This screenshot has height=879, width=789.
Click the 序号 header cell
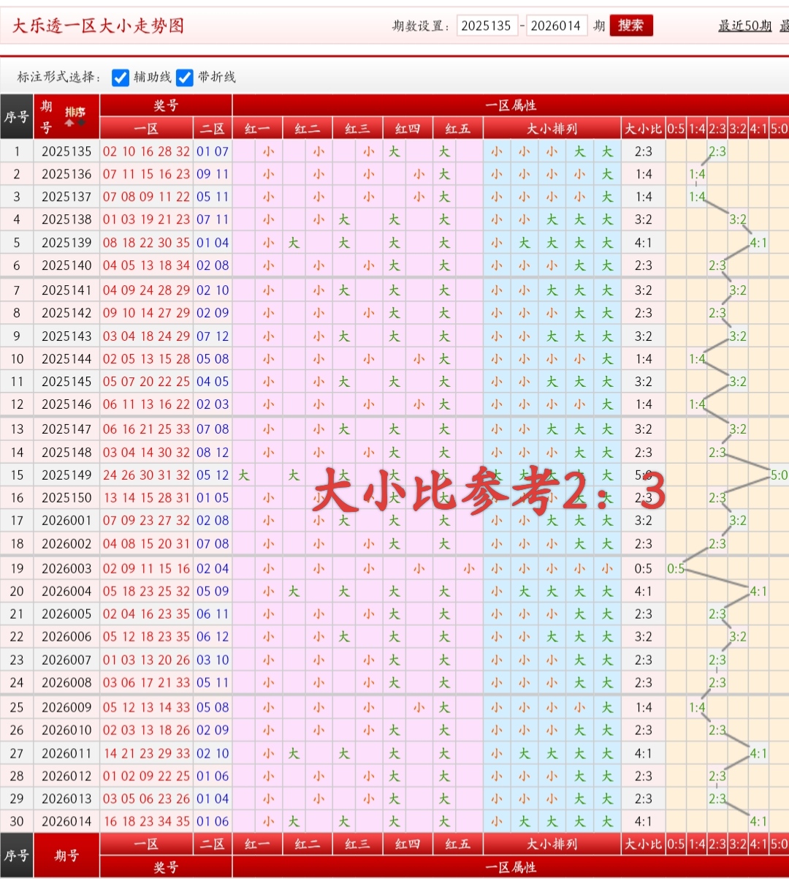(x=17, y=116)
